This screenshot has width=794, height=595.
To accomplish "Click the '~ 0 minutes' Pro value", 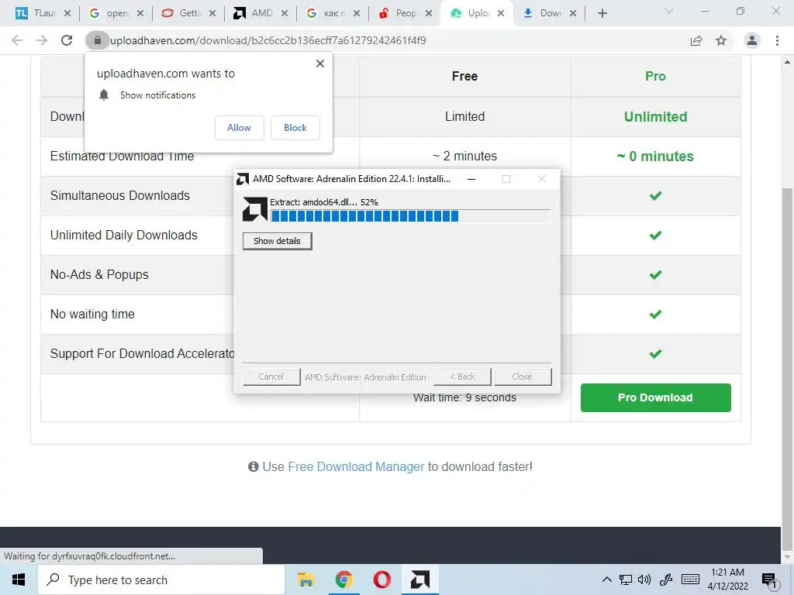I will click(x=655, y=156).
